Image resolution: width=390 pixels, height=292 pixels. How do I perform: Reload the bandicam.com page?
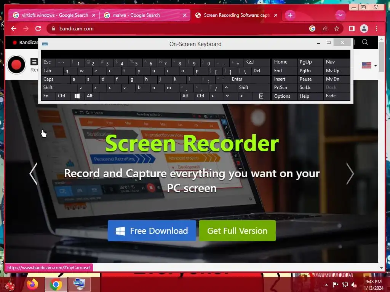point(38,29)
